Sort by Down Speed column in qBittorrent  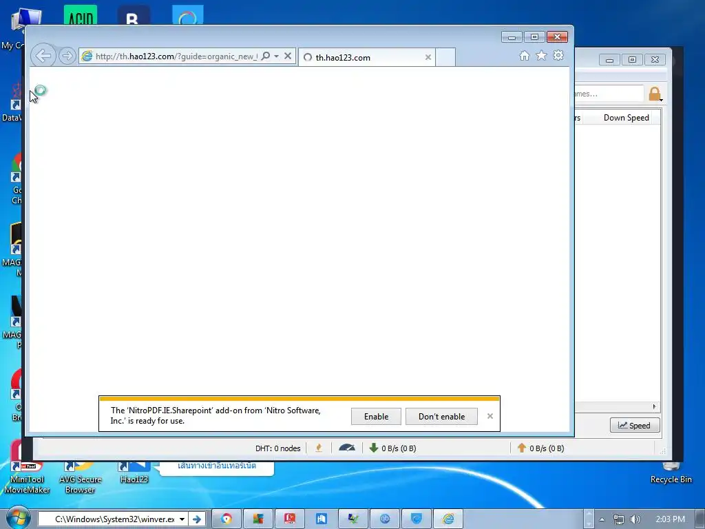coord(626,118)
